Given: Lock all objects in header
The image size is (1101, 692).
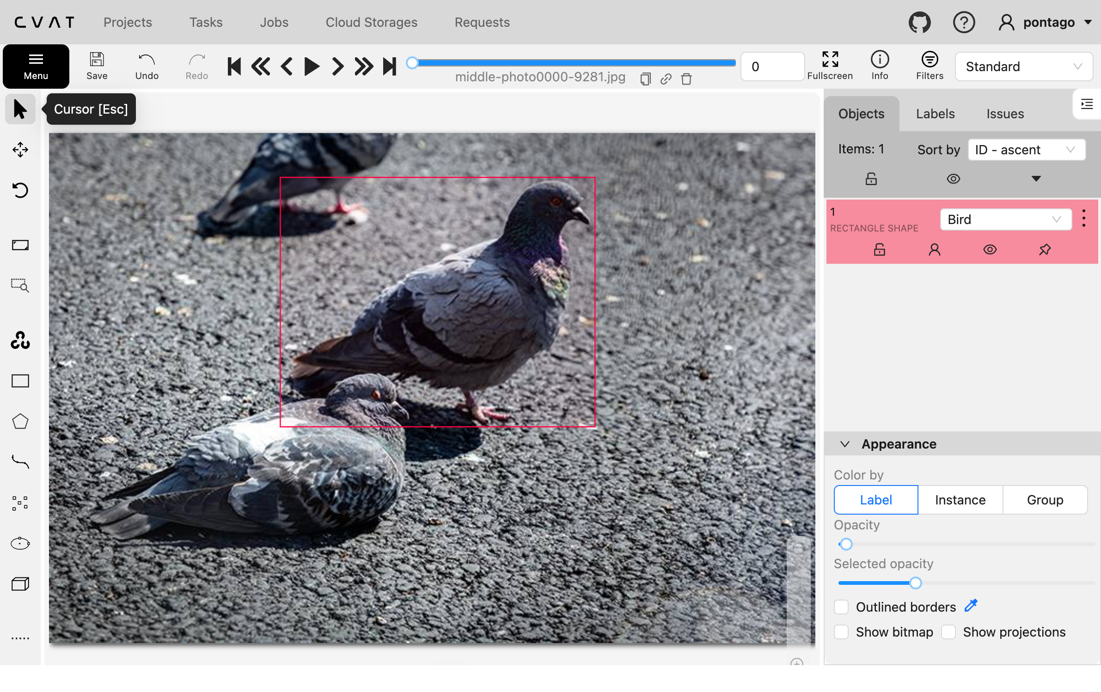Looking at the screenshot, I should 871,179.
